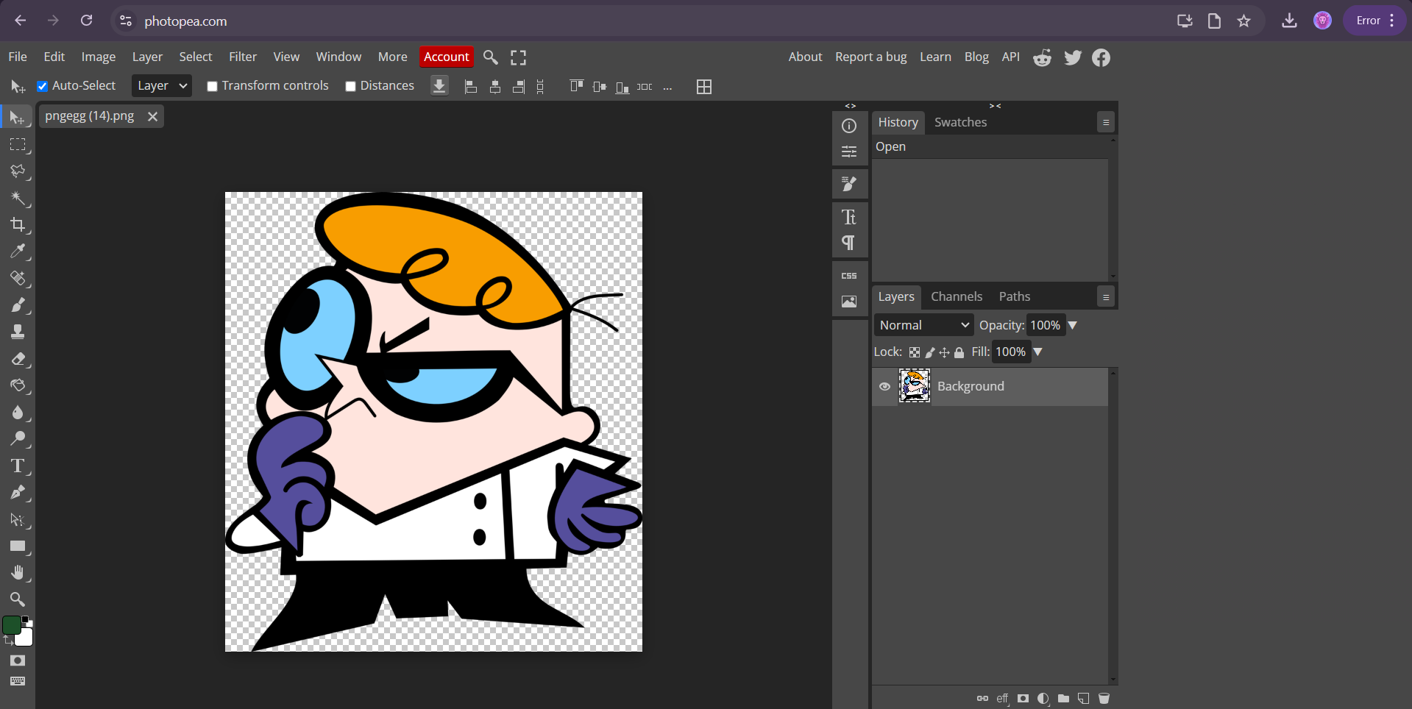The image size is (1412, 709).
Task: Enable the Distances checkbox
Action: point(351,86)
